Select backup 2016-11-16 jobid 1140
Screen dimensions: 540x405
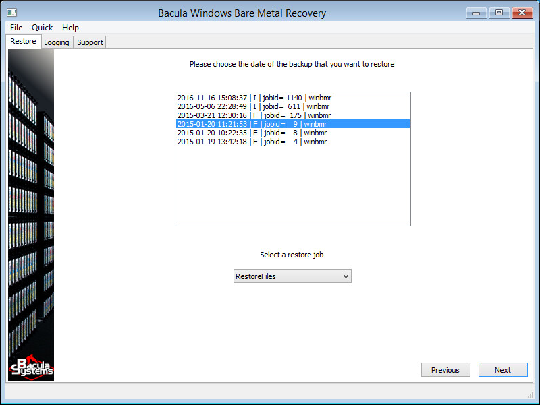point(293,98)
